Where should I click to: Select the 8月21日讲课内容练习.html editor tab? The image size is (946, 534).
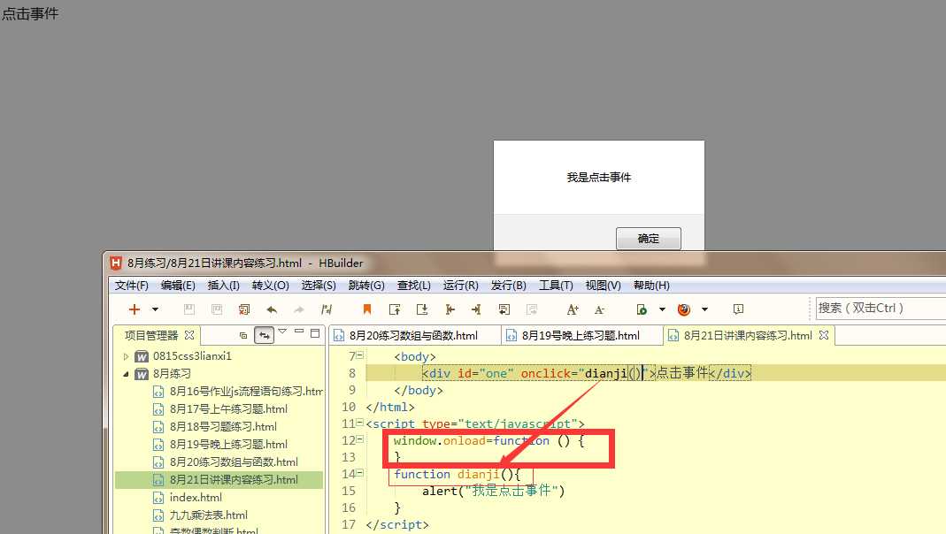coord(748,335)
